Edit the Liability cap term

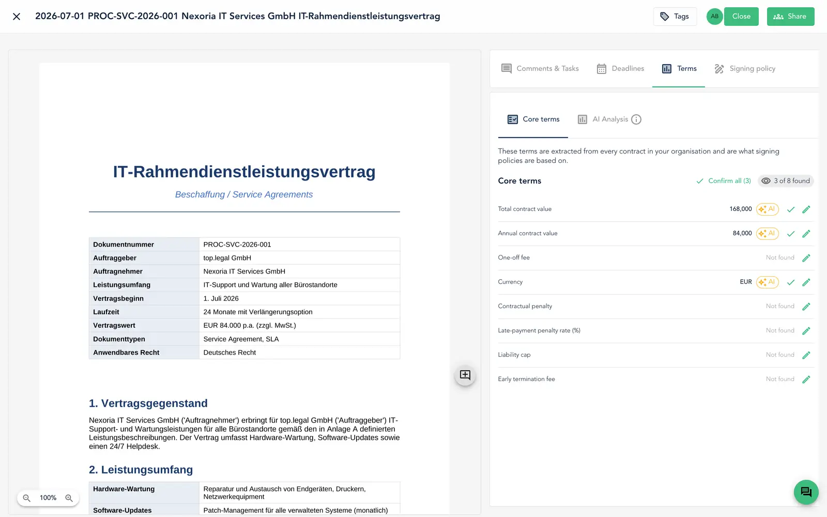[x=806, y=355]
